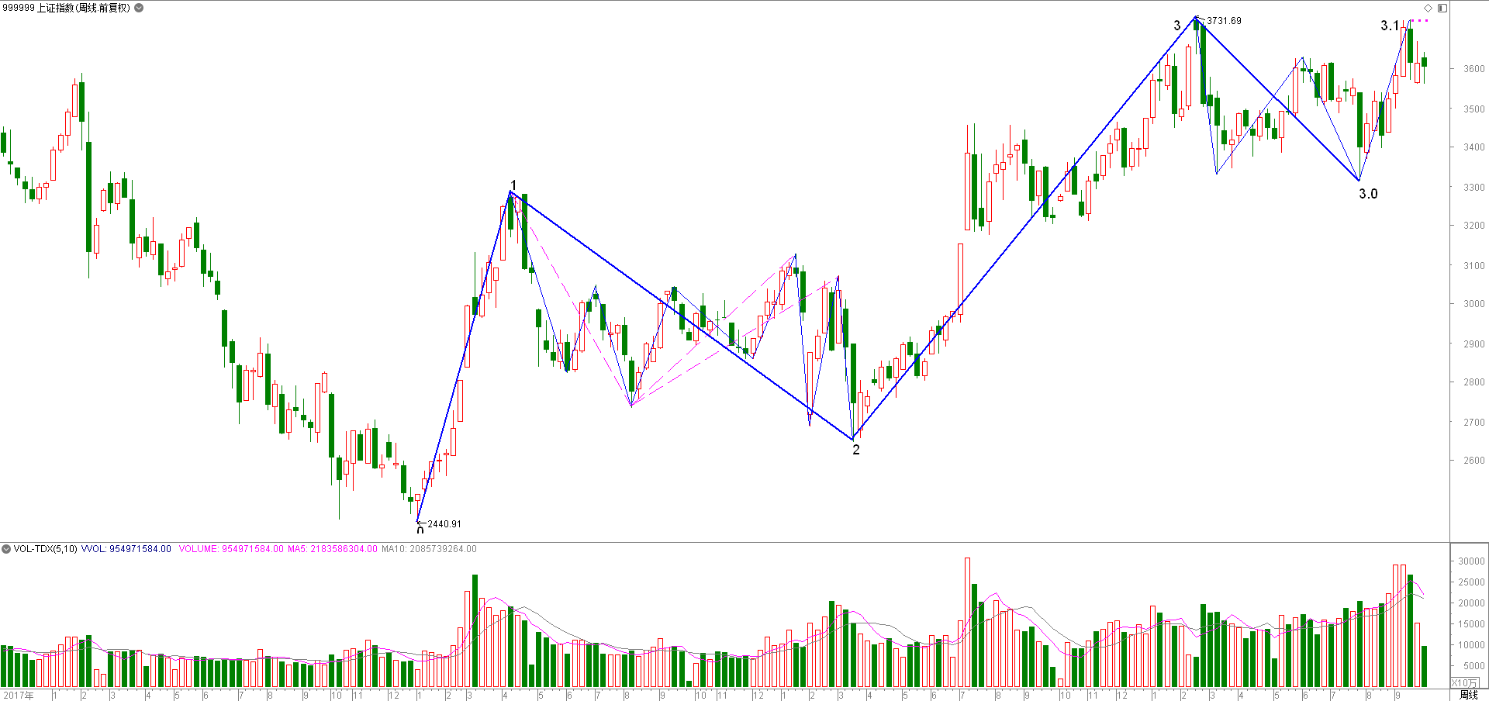Select the 999999 上证指数 chart title
The image size is (1489, 701).
tap(67, 8)
